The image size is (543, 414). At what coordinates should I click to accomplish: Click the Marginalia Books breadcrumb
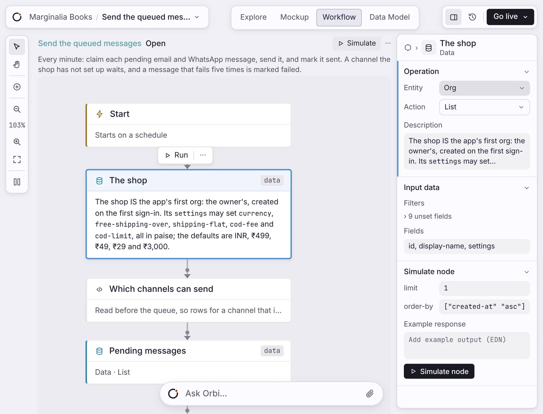point(61,17)
